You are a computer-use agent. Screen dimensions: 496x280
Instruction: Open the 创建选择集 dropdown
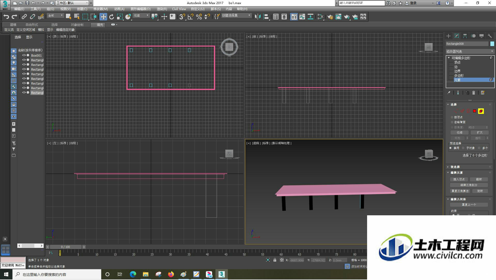click(236, 16)
